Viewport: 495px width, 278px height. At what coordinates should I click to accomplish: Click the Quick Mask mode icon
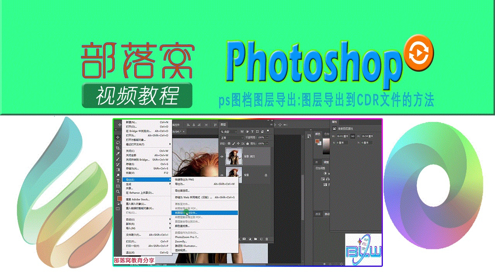click(118, 208)
